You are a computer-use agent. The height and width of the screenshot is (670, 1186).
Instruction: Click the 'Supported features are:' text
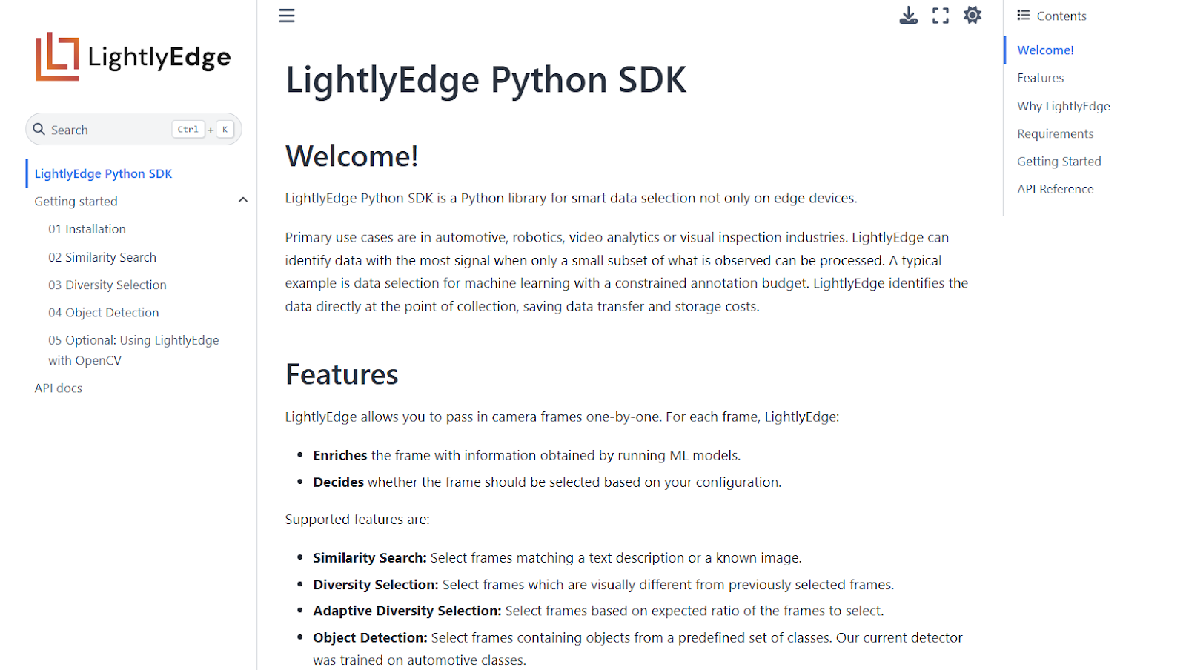(x=357, y=519)
